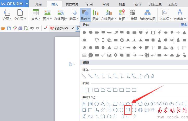Select the crescent moon shape
The width and height of the screenshot is (188, 121).
[x=84, y=116]
